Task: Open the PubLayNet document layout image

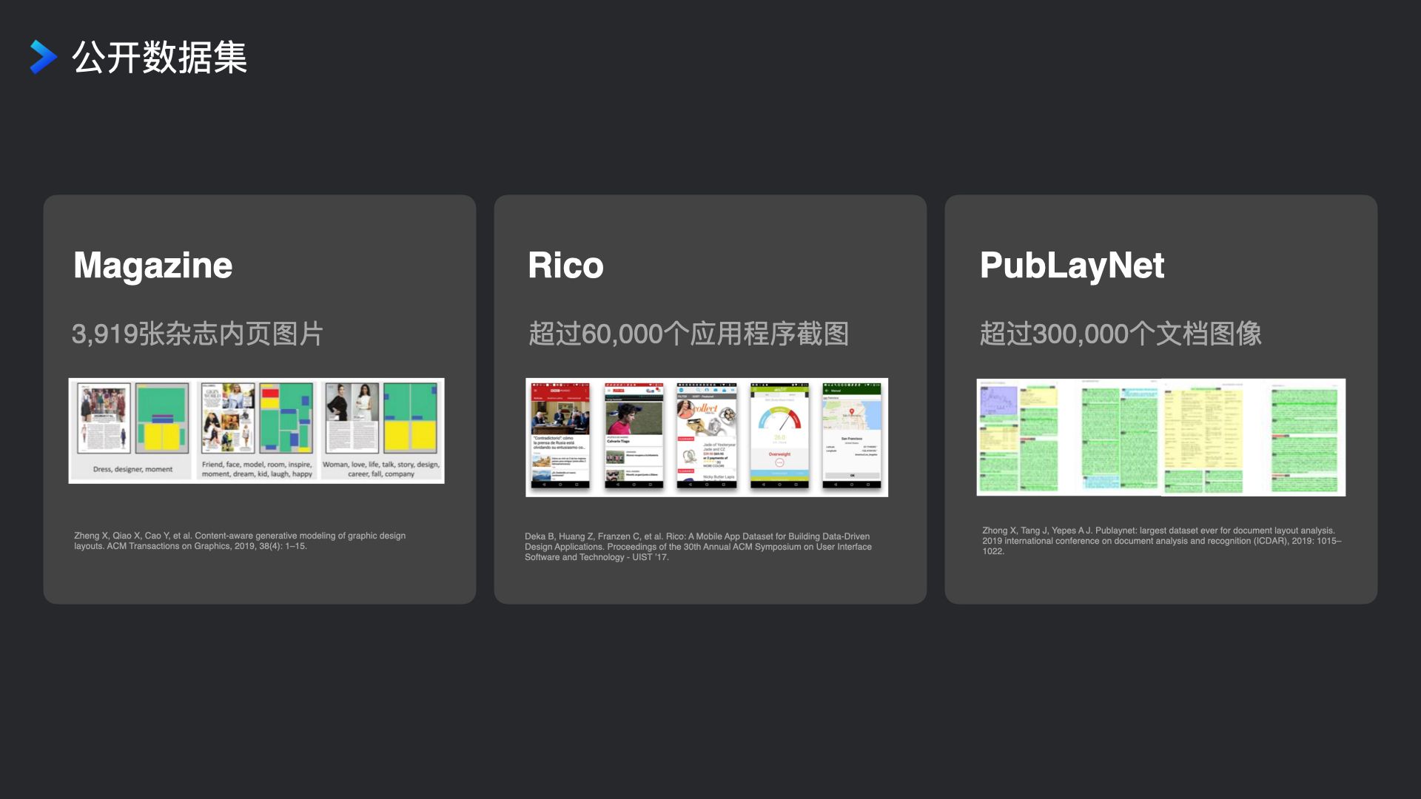Action: pyautogui.click(x=1160, y=436)
